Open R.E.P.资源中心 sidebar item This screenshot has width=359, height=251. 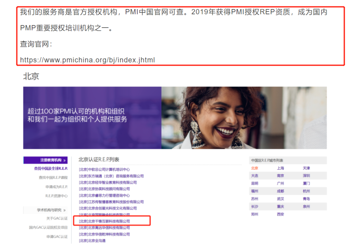coord(57,196)
